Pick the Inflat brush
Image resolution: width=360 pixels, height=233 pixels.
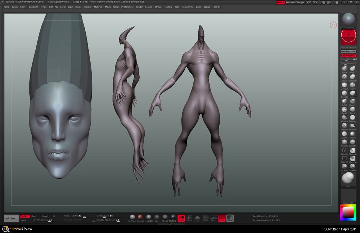[x=344, y=101]
